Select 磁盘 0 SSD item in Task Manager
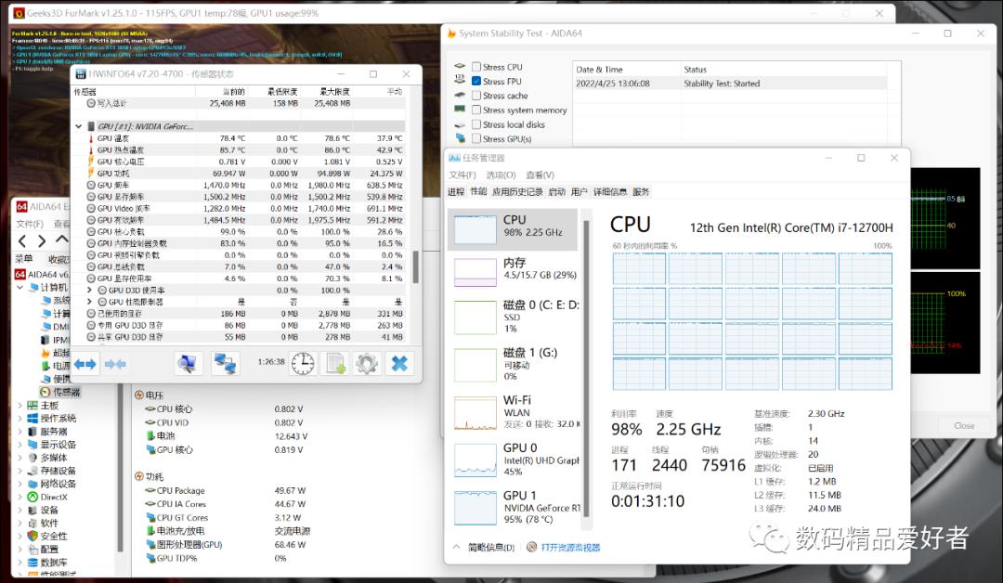The width and height of the screenshot is (1003, 583). [x=513, y=316]
